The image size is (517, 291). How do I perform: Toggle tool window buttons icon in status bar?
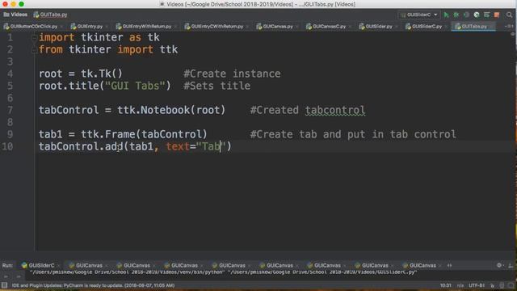click(4, 285)
